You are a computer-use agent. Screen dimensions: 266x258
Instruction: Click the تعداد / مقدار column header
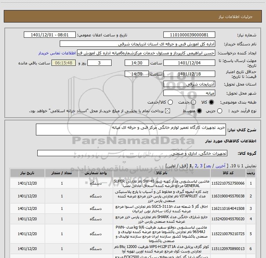[x=62, y=173]
